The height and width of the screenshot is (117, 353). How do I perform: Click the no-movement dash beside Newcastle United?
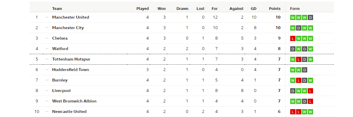[47, 112]
